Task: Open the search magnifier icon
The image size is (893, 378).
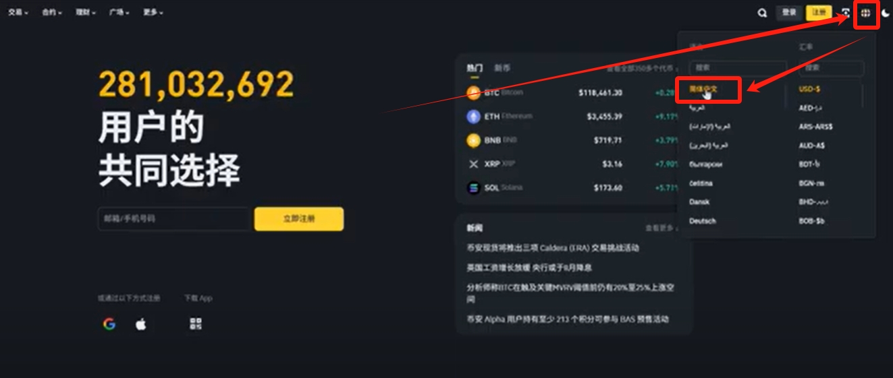Action: [x=762, y=13]
